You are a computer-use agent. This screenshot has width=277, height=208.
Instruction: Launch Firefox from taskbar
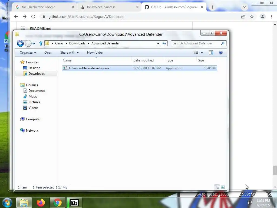(41, 203)
